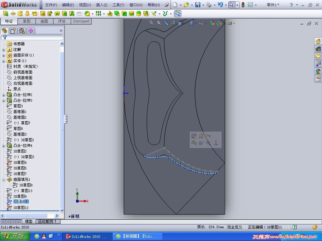Viewport: 322px width, 241px height.
Task: Open SolidWorks Resources home icon in task pane
Action: click(318, 41)
